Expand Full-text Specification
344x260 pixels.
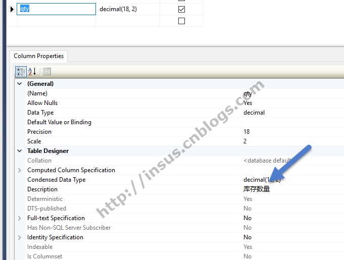tap(20, 218)
